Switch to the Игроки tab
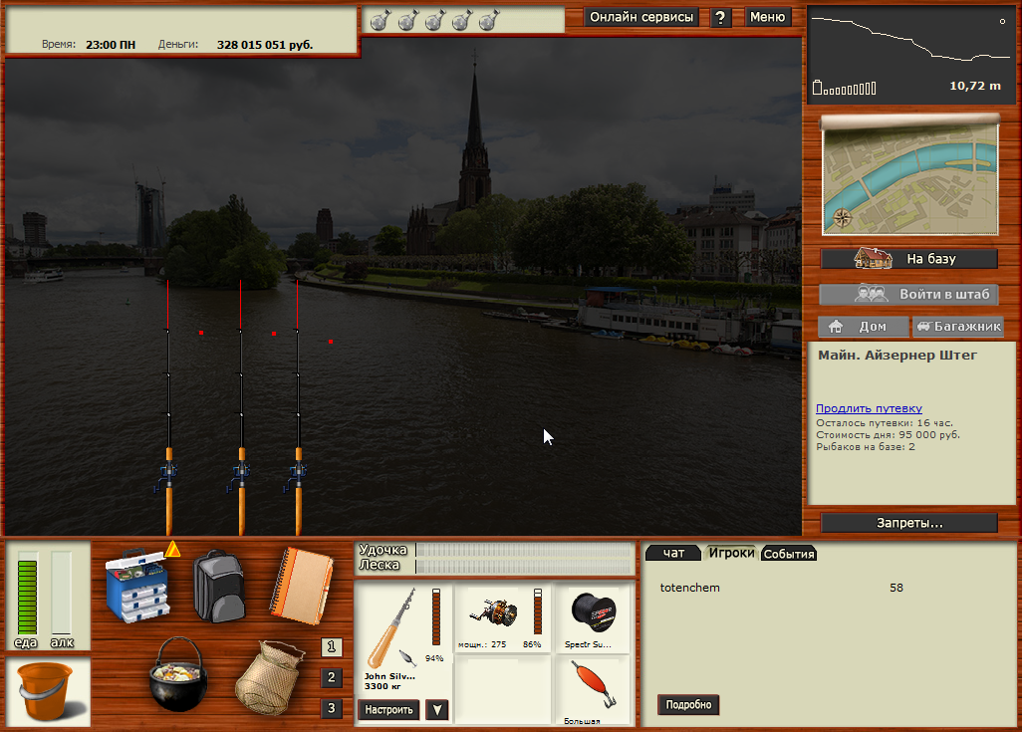Viewport: 1022px width, 732px height. point(731,553)
